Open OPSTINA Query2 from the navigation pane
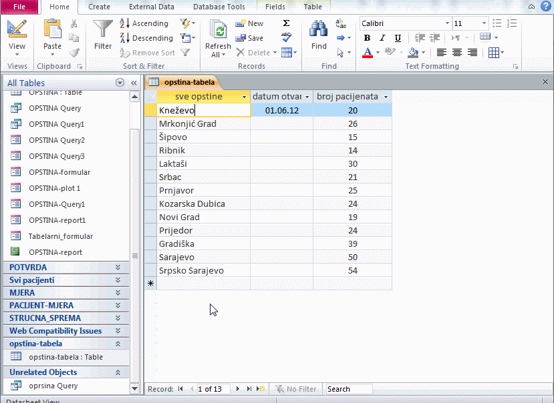The image size is (554, 403). tap(56, 140)
